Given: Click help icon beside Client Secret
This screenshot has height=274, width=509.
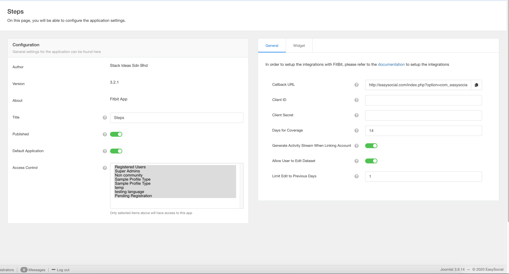Looking at the screenshot, I should (356, 115).
